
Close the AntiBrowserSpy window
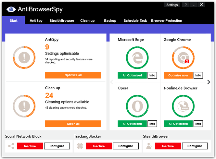[201, 5]
